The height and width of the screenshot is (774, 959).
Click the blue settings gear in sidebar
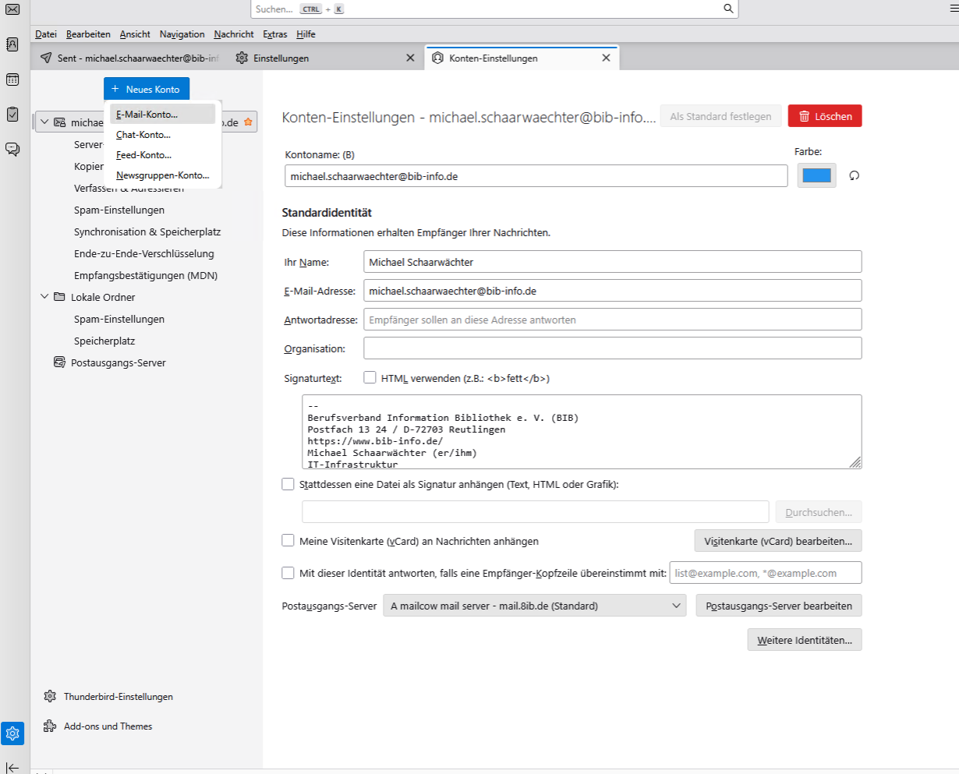(12, 733)
